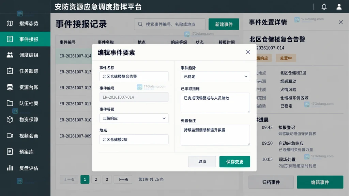Click the 上一页 pagination button
The height and width of the screenshot is (196, 349).
pos(69,179)
